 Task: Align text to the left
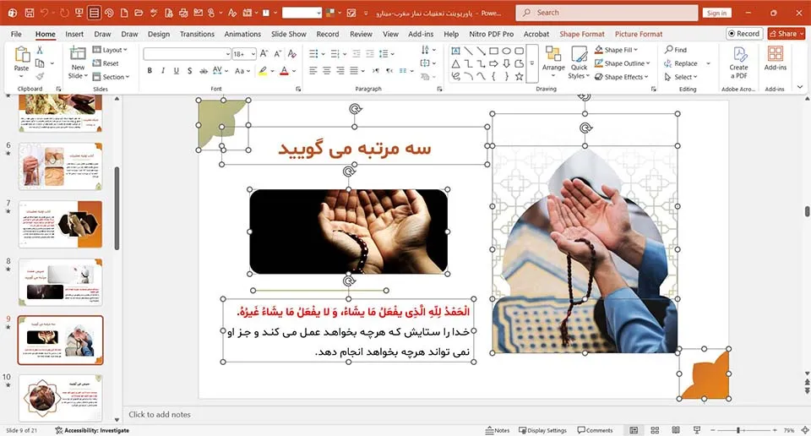tap(313, 70)
